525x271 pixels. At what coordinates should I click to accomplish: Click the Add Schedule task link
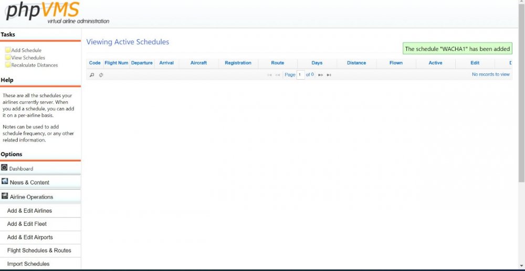(26, 50)
